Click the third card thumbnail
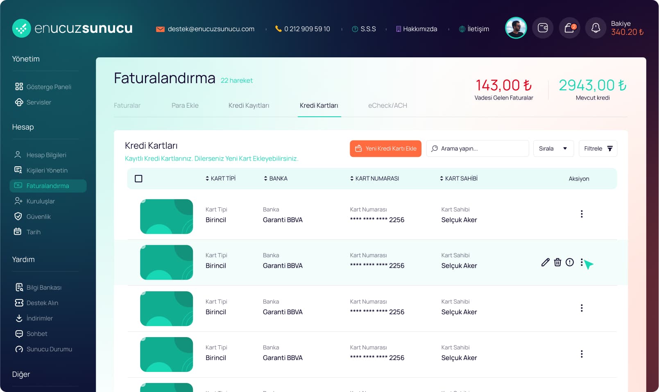Screen dimensions: 659x392 pyautogui.click(x=166, y=308)
